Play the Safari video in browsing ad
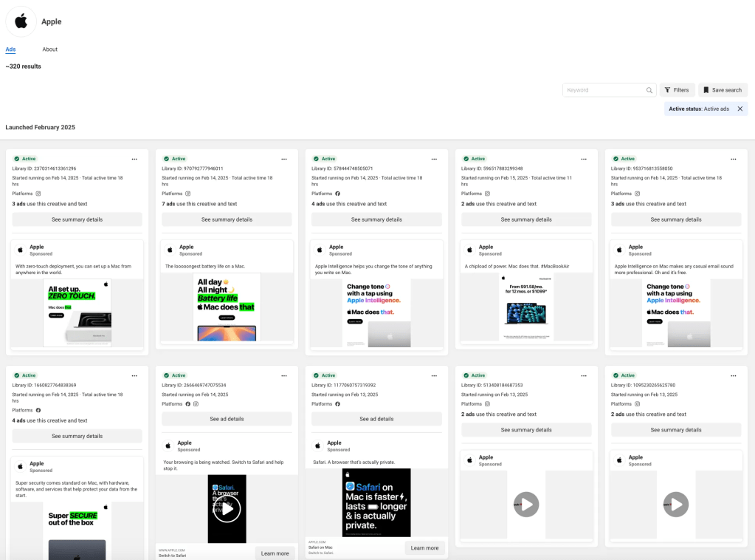The width and height of the screenshot is (755, 560). click(x=227, y=508)
